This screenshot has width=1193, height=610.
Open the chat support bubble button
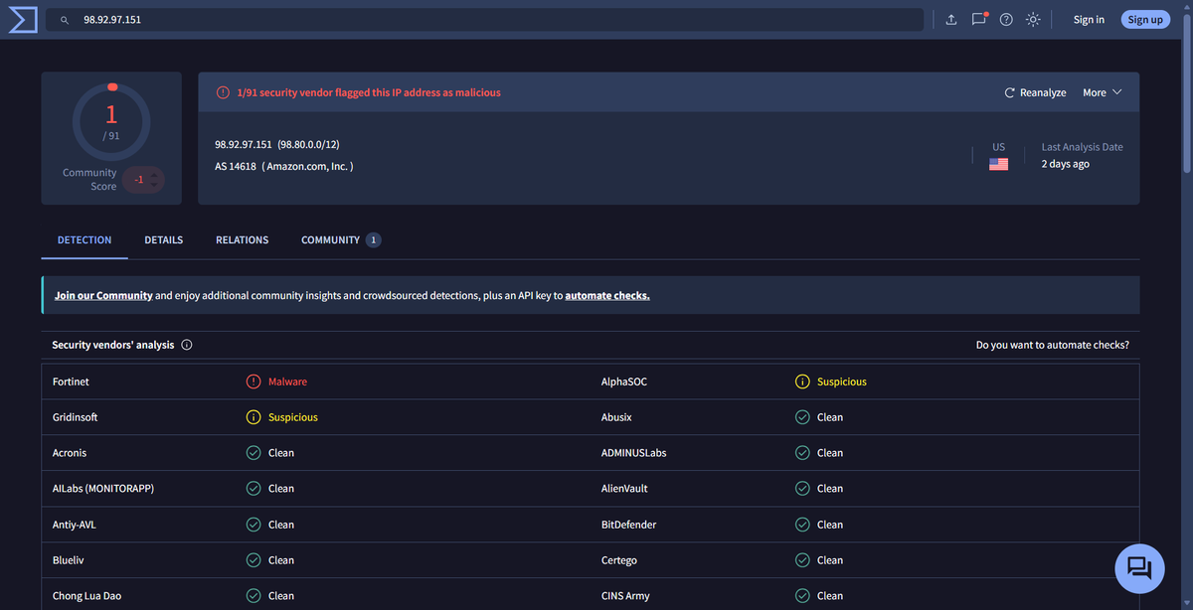1139,568
